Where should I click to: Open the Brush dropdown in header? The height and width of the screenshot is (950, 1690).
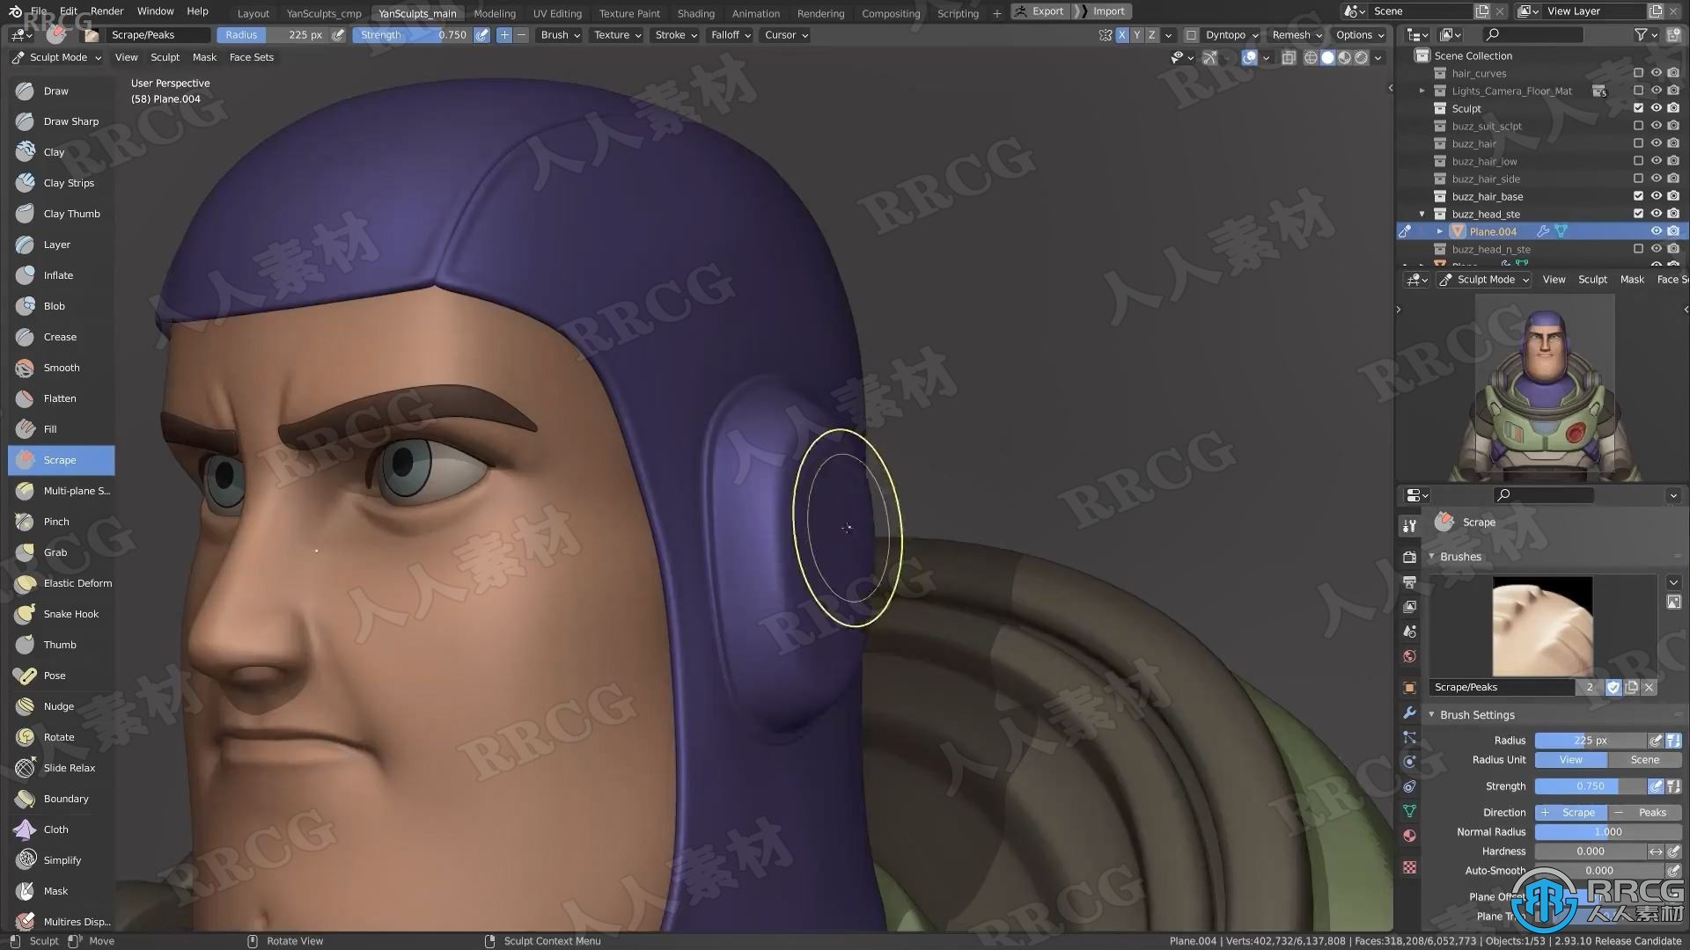tap(560, 35)
